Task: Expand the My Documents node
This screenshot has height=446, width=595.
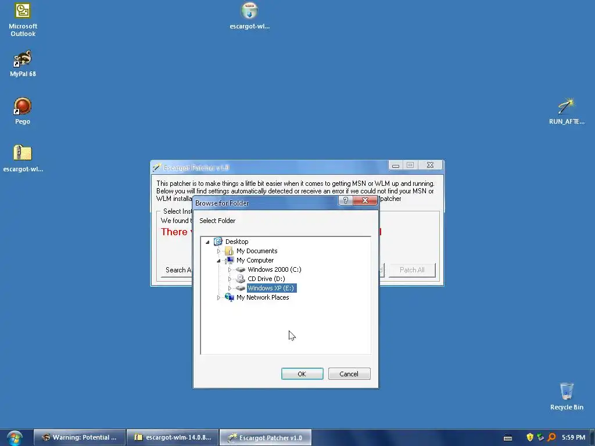Action: click(x=218, y=251)
